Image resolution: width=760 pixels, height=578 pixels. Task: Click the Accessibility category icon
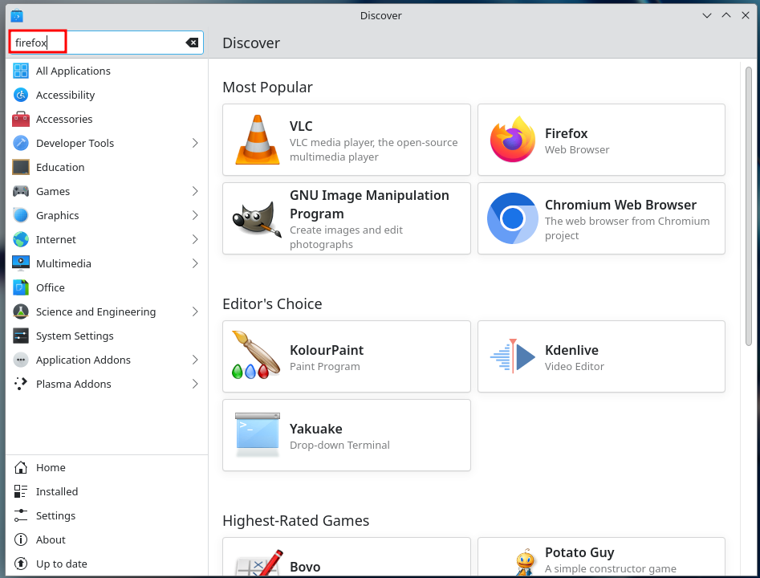pos(21,95)
